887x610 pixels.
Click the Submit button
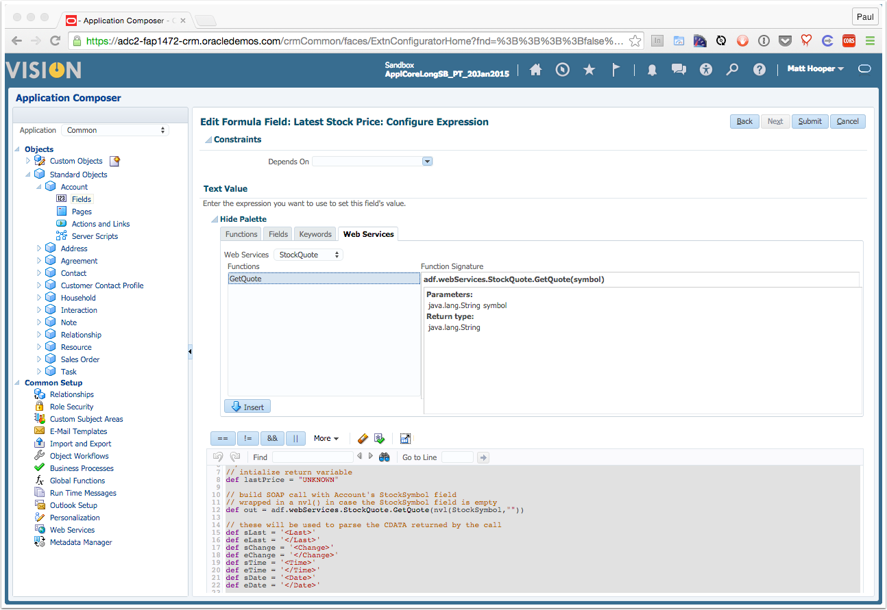tap(810, 121)
